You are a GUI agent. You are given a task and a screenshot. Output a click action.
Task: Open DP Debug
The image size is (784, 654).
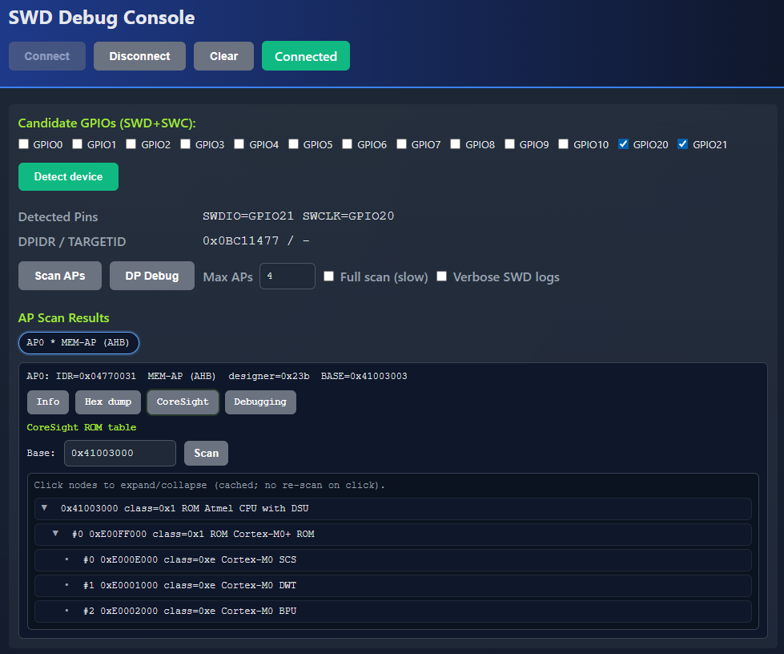[x=151, y=276]
